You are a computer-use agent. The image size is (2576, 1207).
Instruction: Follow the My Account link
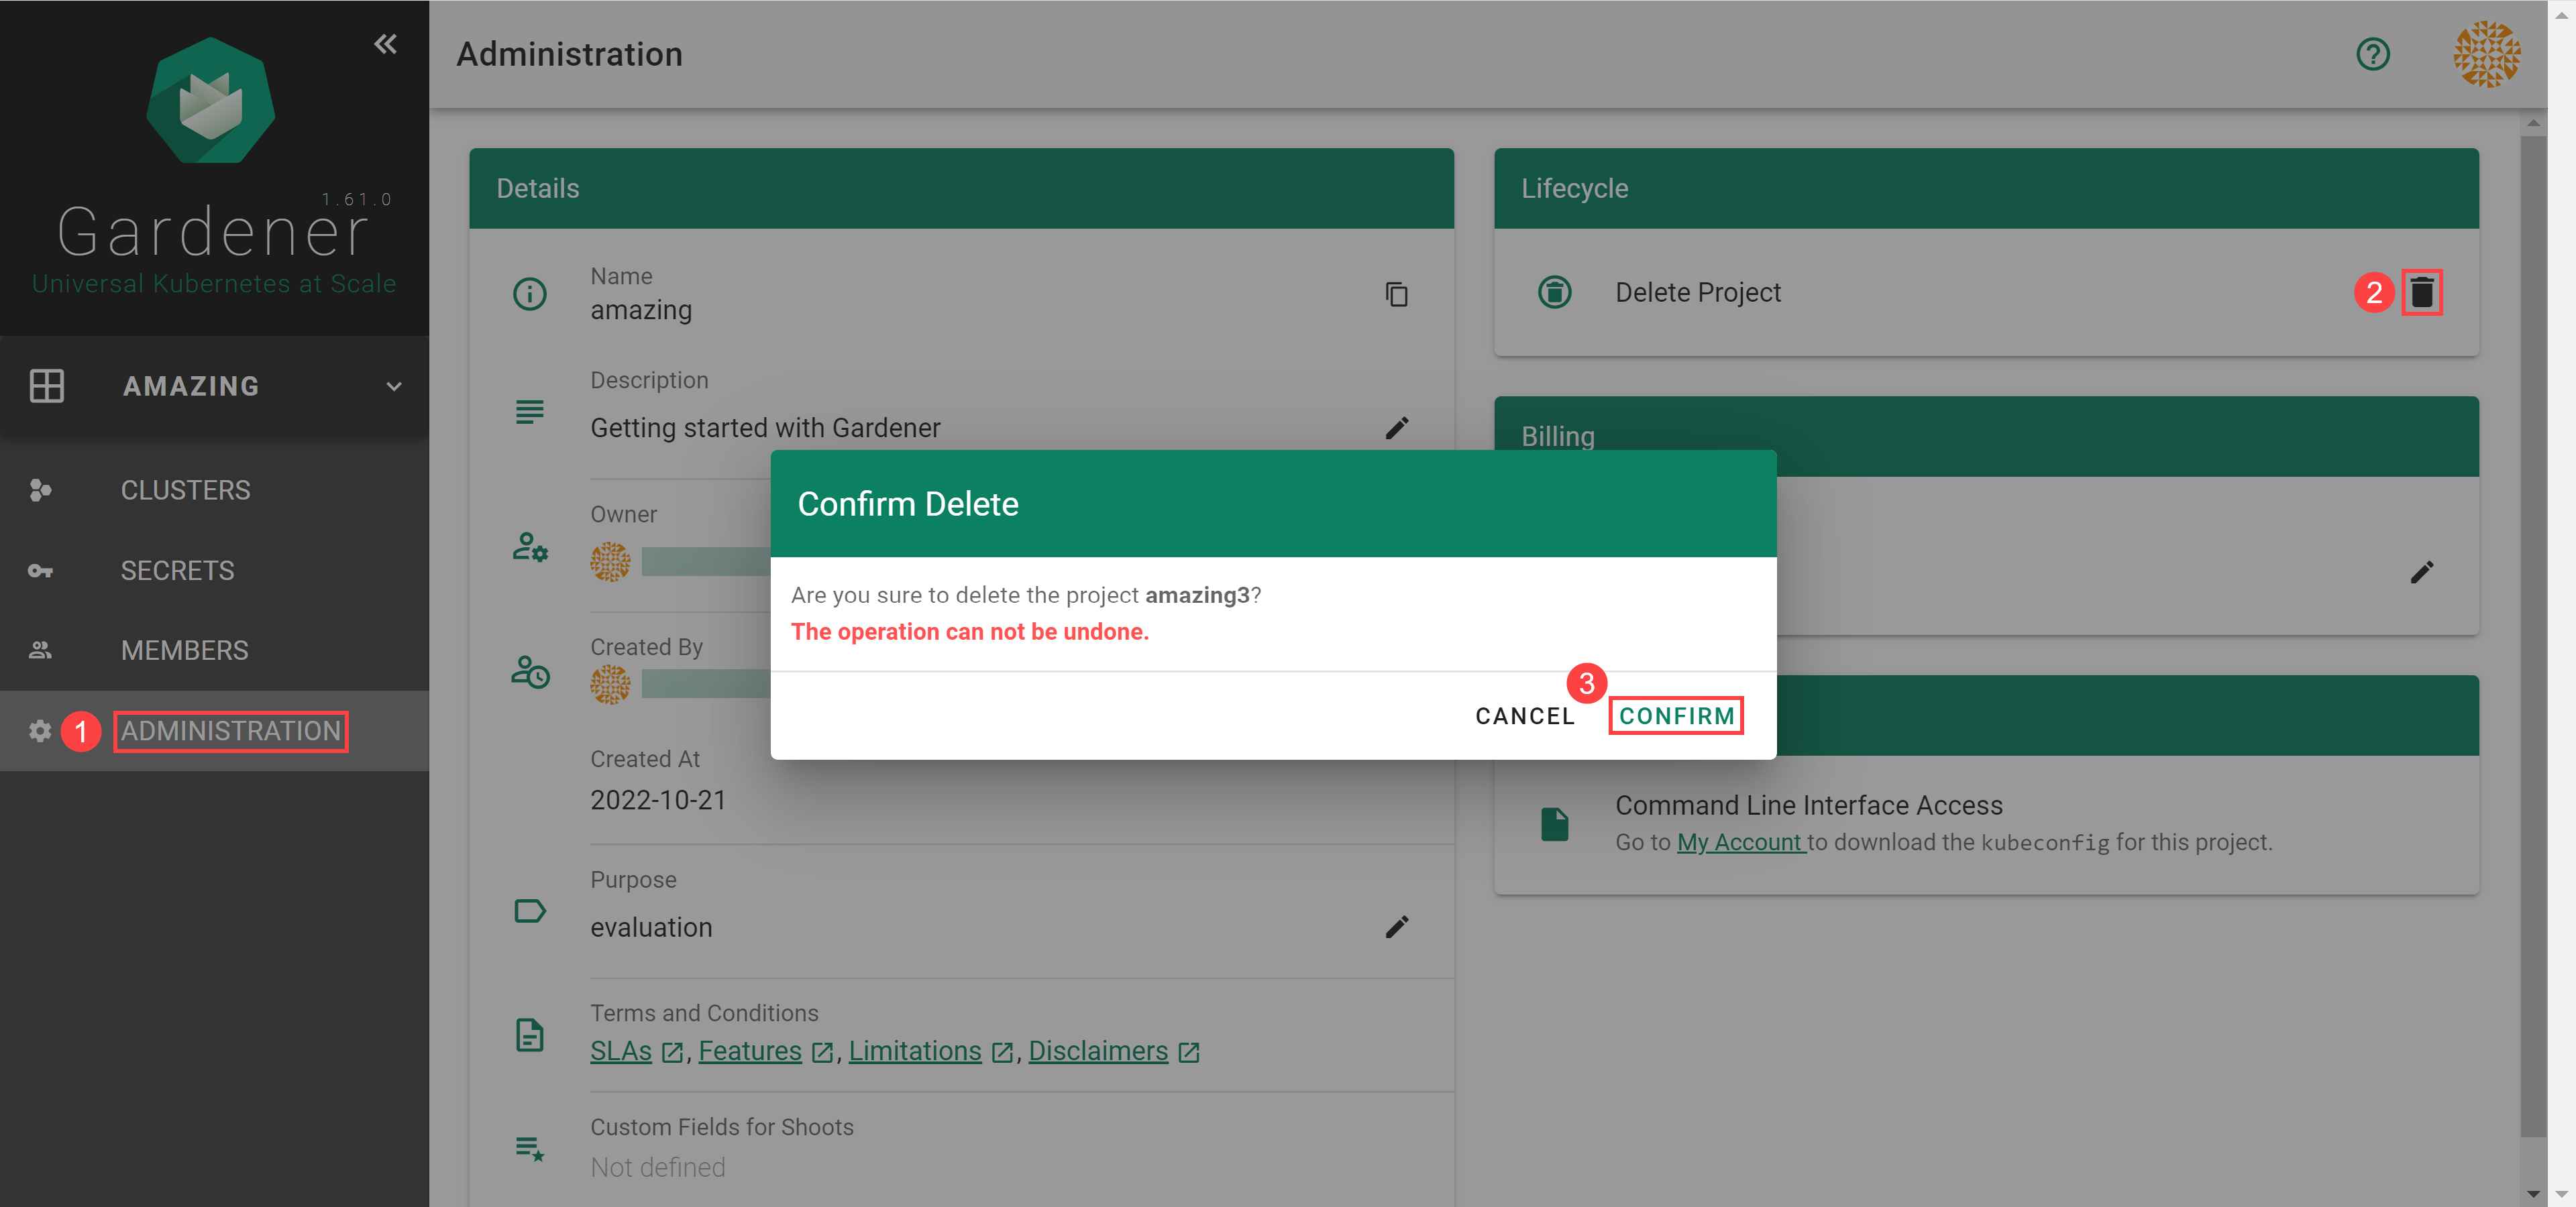coord(1739,842)
